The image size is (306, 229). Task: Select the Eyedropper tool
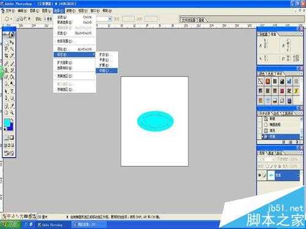[12, 106]
